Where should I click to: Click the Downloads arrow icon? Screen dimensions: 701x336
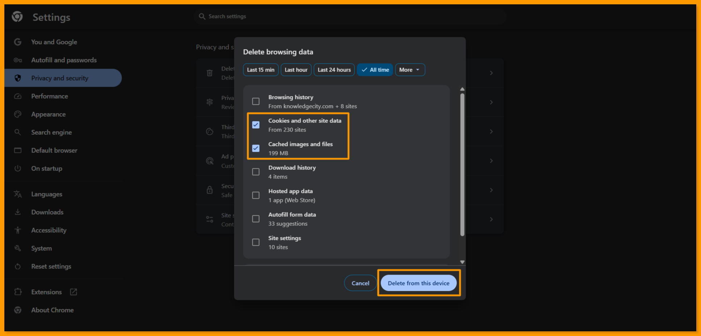tap(17, 212)
